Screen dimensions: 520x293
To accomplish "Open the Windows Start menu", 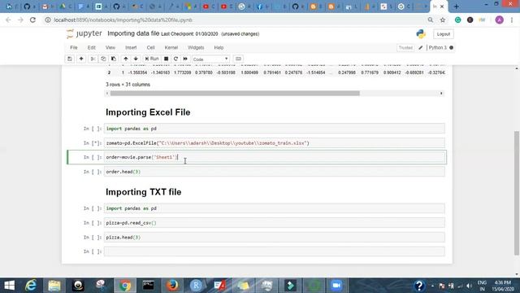I will click(x=9, y=286).
